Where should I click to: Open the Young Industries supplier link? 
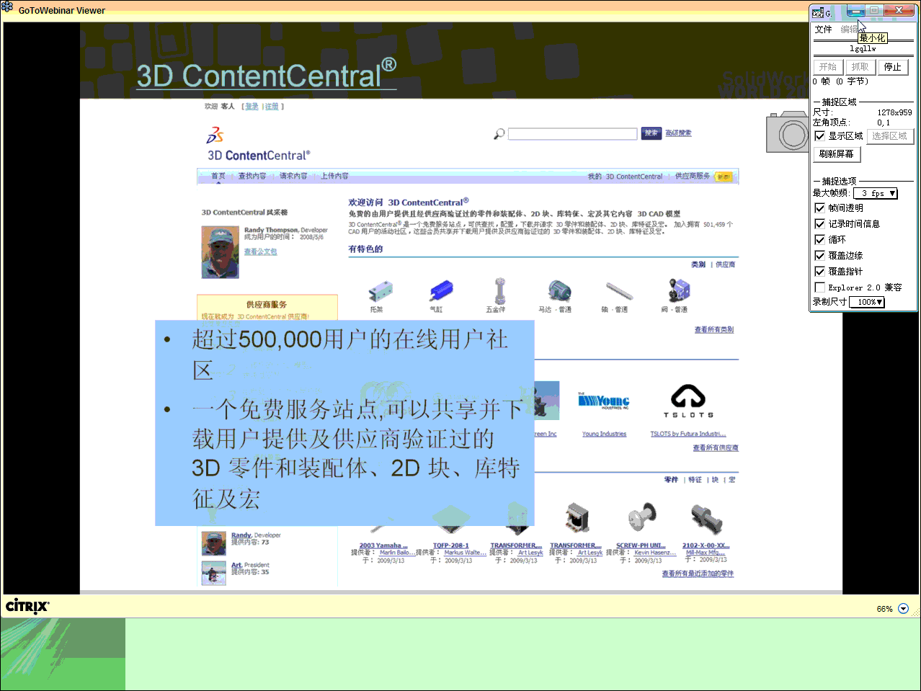(604, 434)
